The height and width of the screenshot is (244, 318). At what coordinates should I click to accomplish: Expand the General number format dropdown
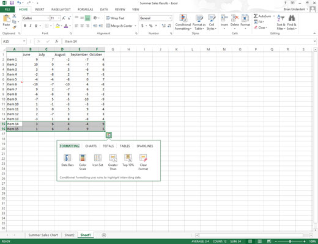(170, 18)
